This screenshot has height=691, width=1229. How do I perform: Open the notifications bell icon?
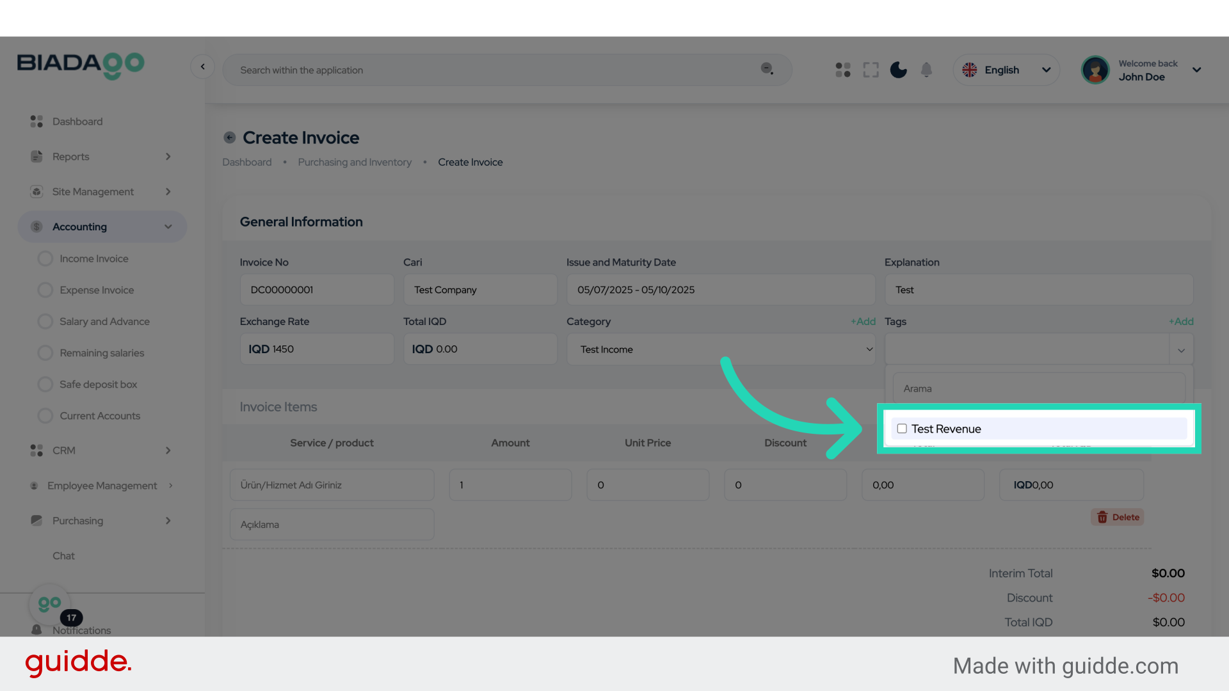[x=926, y=70]
